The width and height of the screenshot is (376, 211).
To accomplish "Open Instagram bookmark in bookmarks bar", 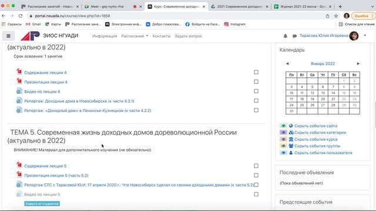I will 235,24.
